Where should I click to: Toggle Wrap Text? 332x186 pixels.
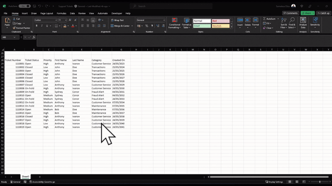click(x=117, y=20)
